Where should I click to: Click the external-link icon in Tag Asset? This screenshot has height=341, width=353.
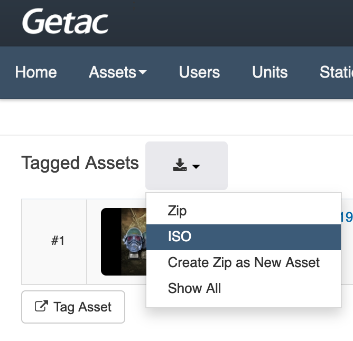click(41, 306)
